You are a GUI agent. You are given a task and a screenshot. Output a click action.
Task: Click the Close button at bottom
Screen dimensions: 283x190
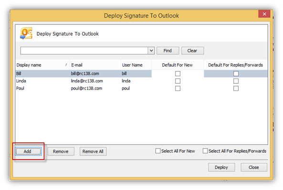[254, 167]
